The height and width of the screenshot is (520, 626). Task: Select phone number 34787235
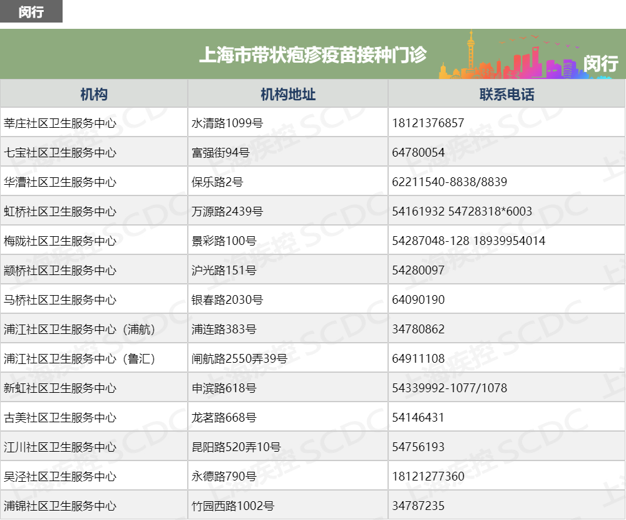tap(418, 506)
